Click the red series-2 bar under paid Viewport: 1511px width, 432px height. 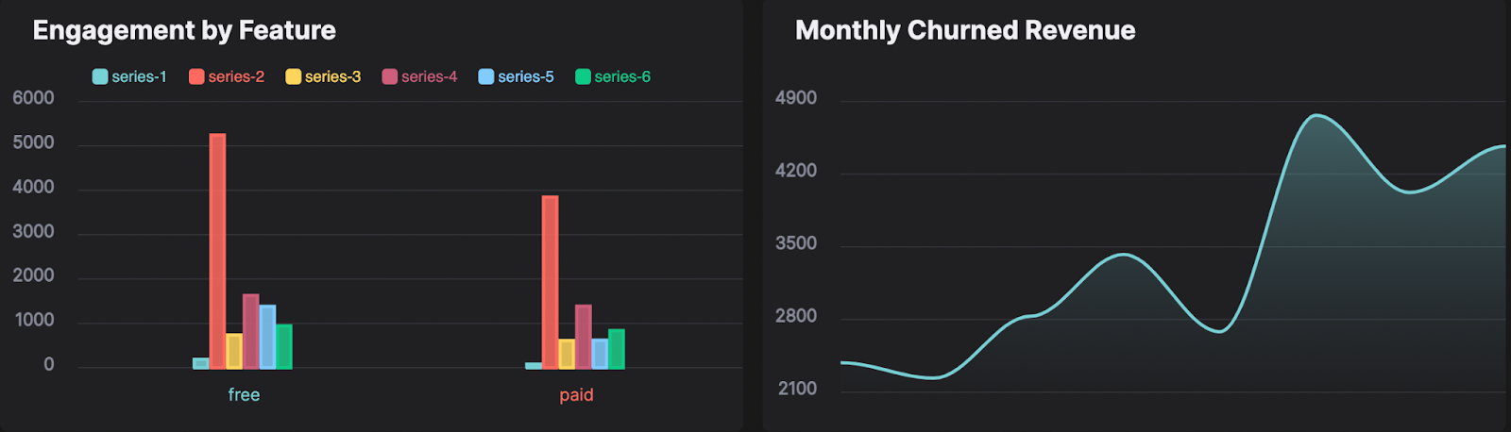point(551,282)
